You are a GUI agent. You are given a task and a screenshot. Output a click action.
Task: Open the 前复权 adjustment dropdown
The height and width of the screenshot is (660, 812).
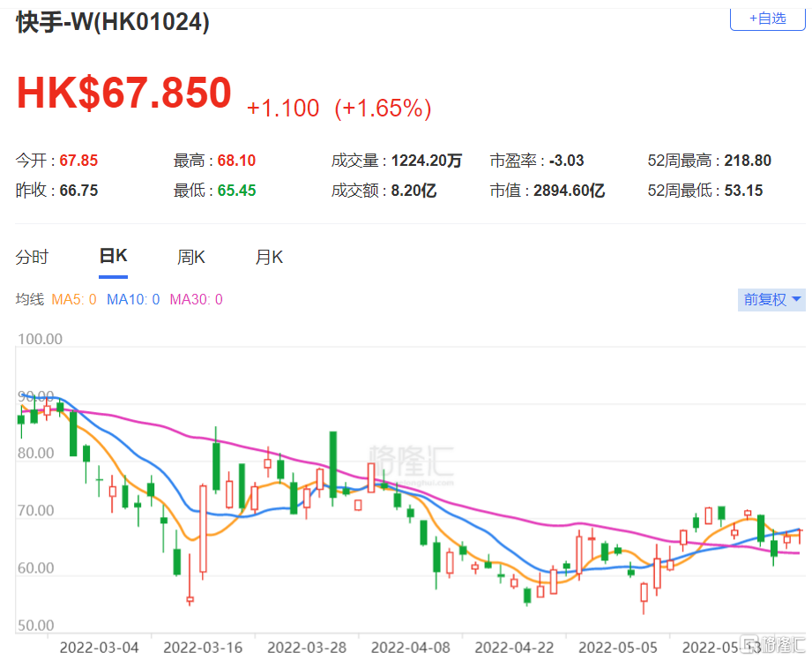[771, 300]
